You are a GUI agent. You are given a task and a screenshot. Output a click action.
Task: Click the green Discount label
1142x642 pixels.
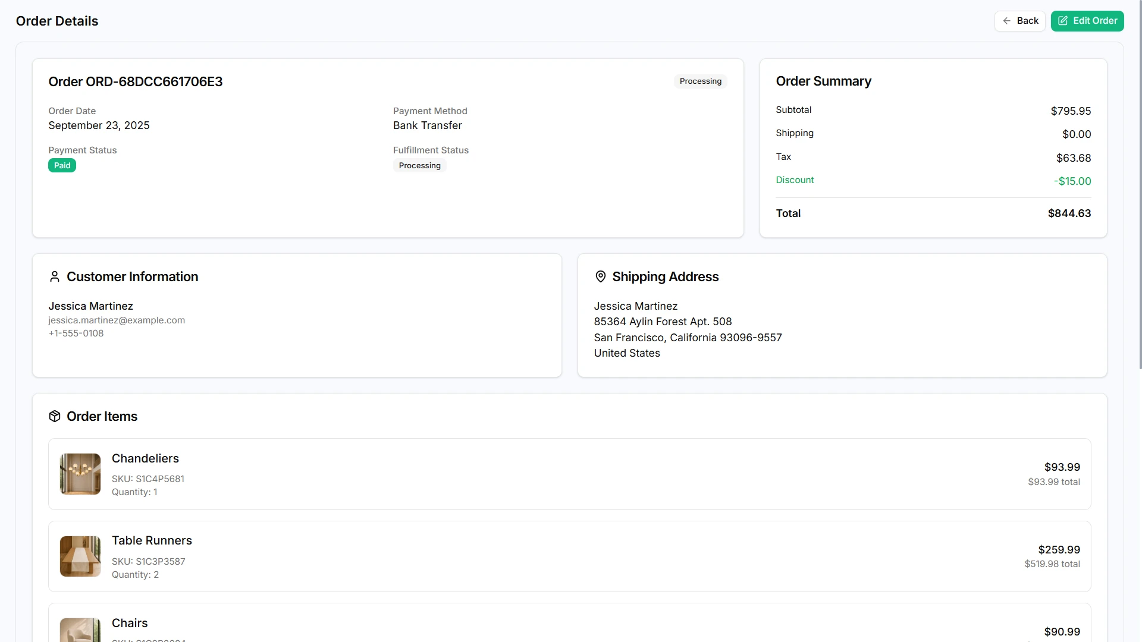click(x=795, y=180)
